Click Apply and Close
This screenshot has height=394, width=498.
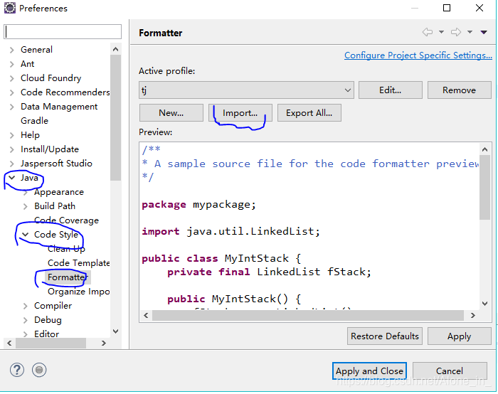pos(369,371)
